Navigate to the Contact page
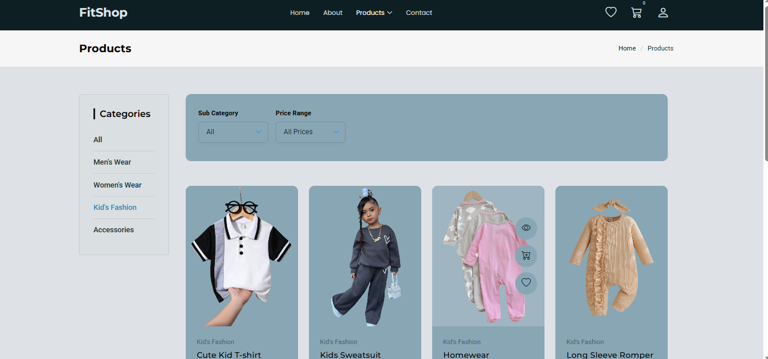Image resolution: width=768 pixels, height=359 pixels. click(x=419, y=13)
